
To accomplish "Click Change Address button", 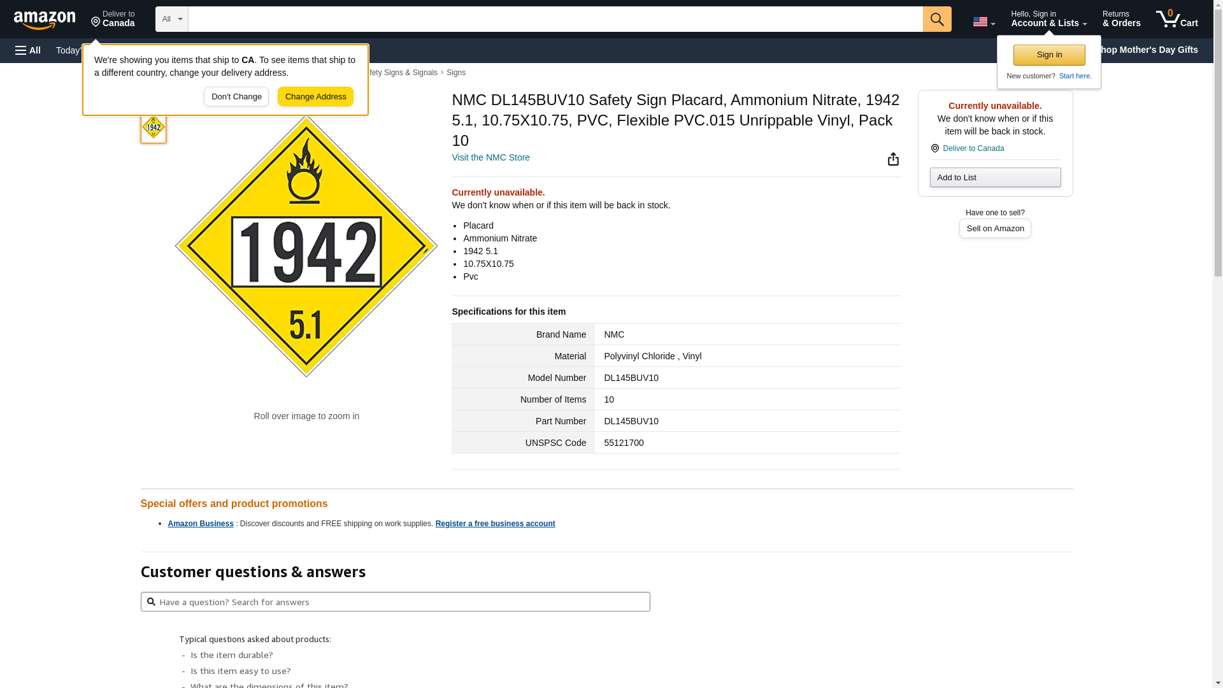I will (315, 97).
